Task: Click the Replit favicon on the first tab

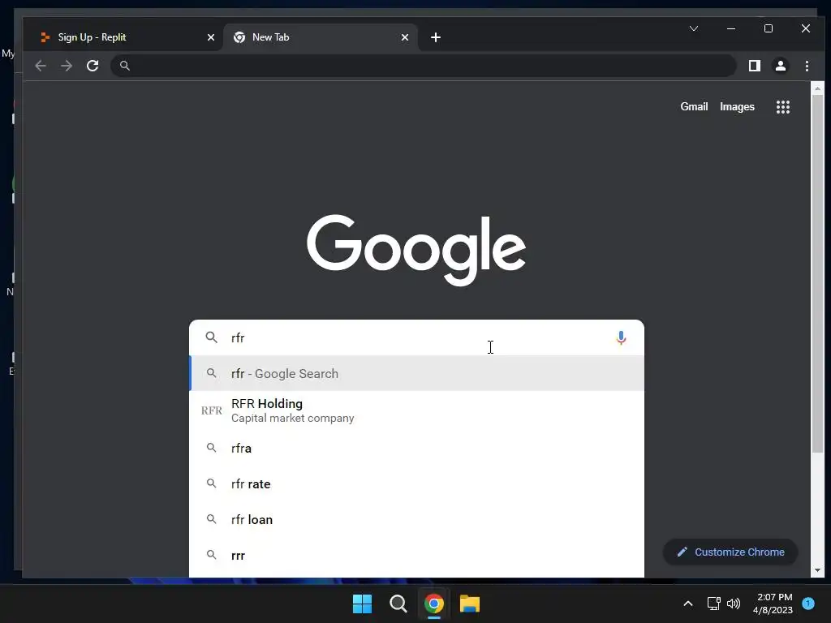Action: pyautogui.click(x=45, y=37)
